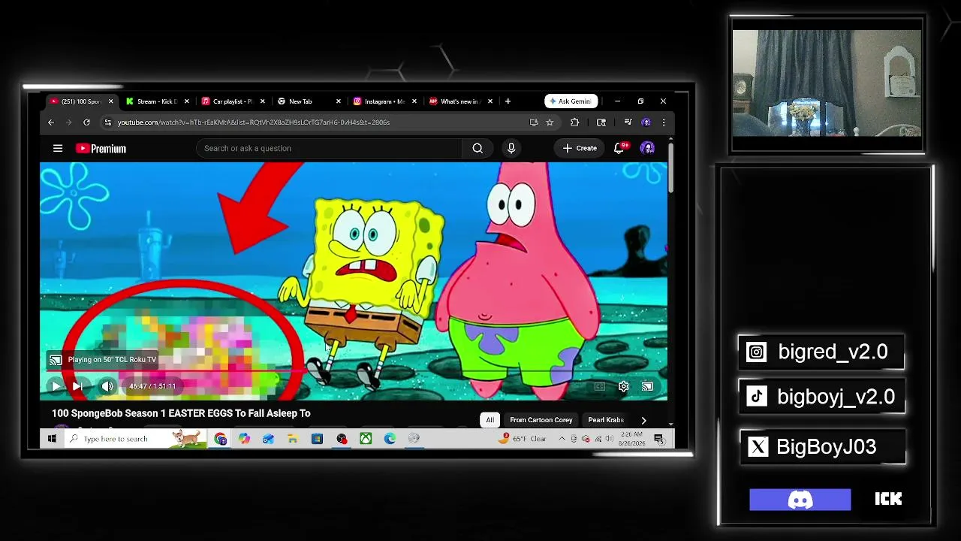Start voice search with the microphone
The width and height of the screenshot is (961, 541).
tap(511, 148)
